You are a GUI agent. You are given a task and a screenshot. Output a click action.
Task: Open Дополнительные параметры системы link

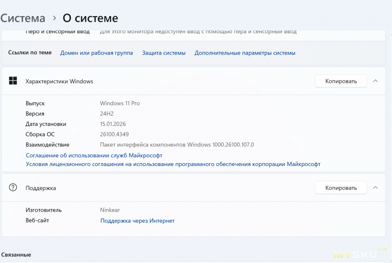(x=245, y=53)
